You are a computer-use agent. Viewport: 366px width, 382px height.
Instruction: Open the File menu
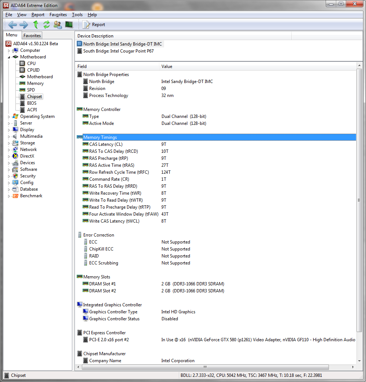[x=9, y=15]
